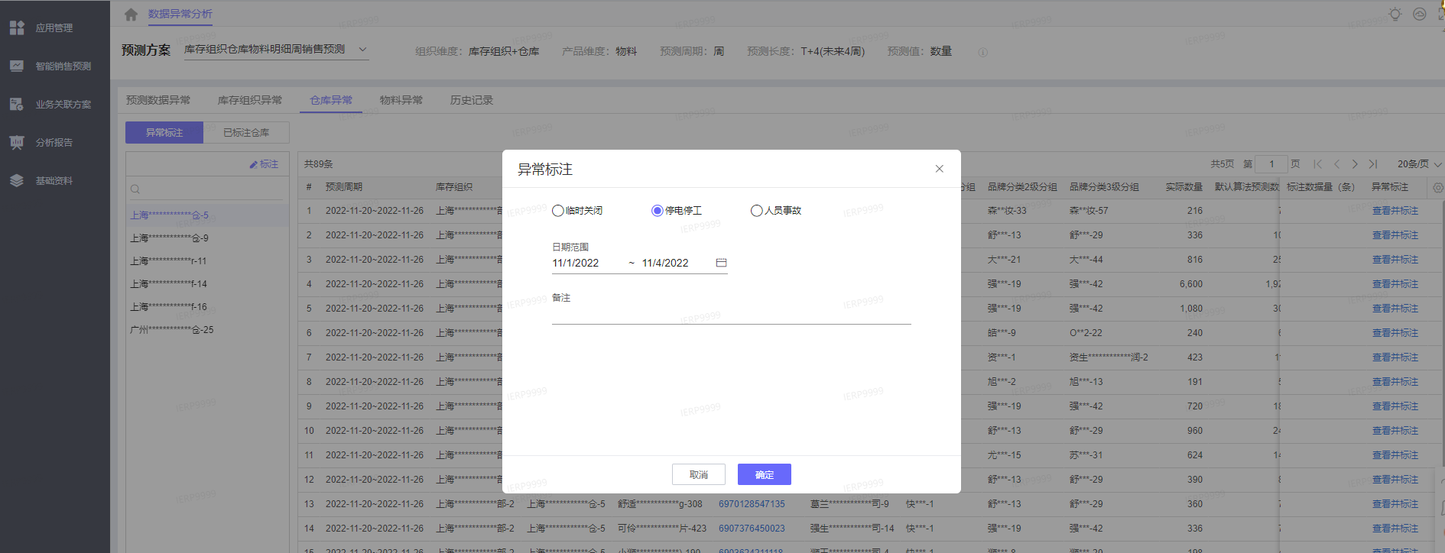The width and height of the screenshot is (1445, 553).
Task: Switch to the 仓库异常 tab
Action: click(331, 100)
